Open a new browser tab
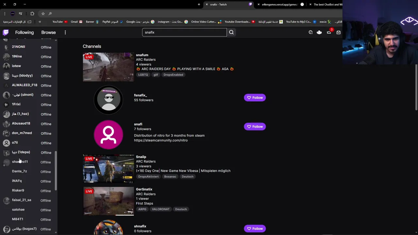 click(199, 5)
